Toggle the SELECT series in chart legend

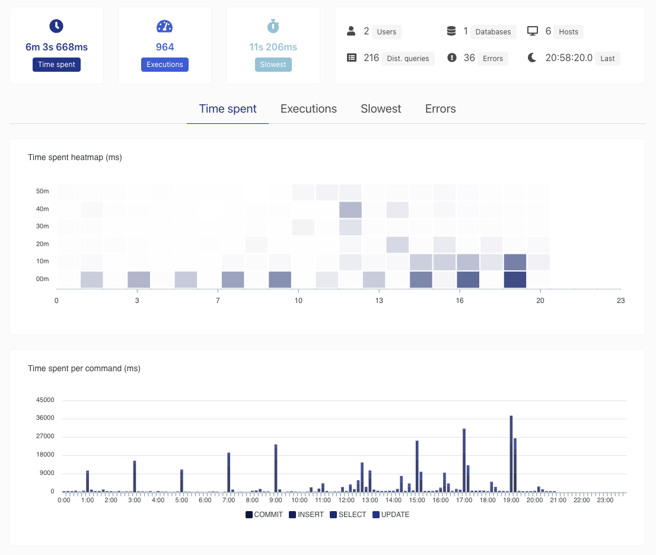point(348,515)
